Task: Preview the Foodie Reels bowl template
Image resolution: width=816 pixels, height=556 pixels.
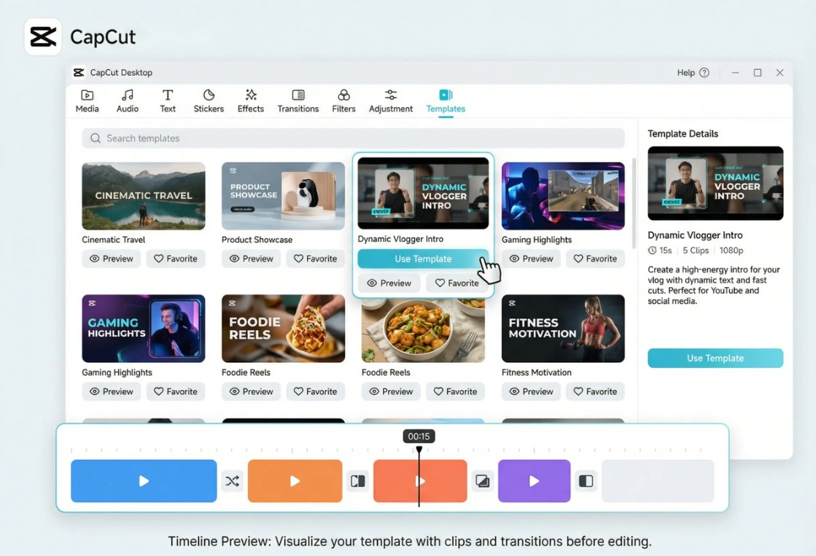Action: [x=392, y=391]
